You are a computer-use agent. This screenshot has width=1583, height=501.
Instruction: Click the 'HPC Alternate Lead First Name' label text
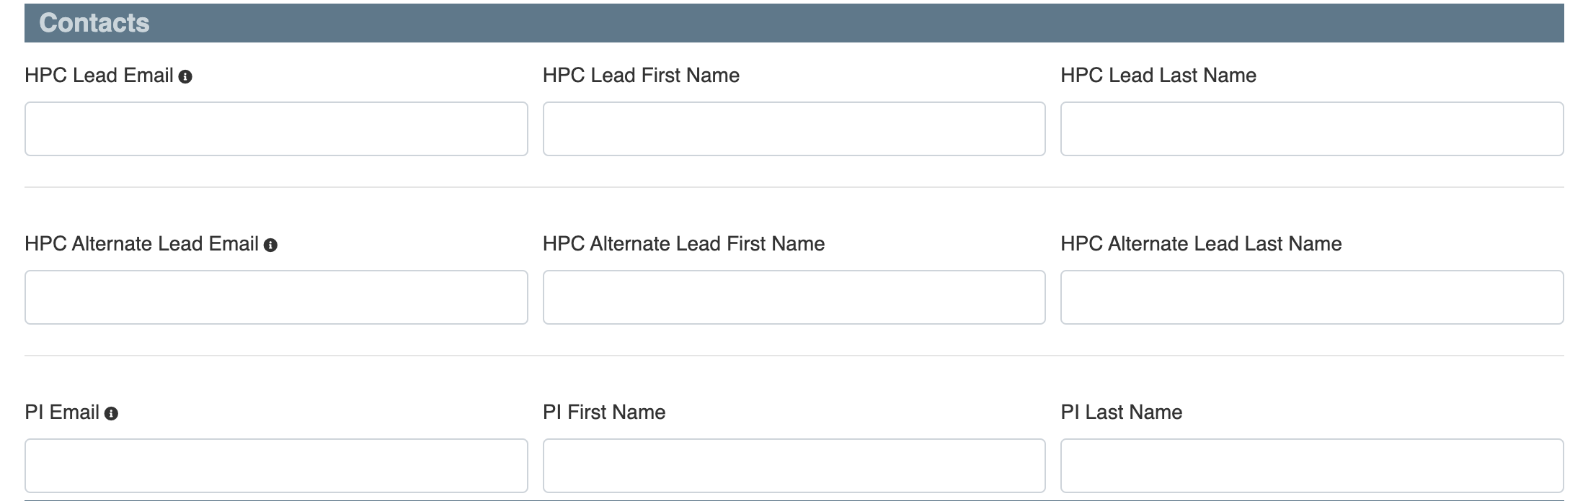(x=683, y=244)
